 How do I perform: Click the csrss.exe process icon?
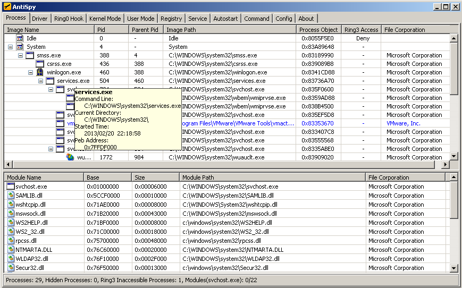click(x=40, y=64)
